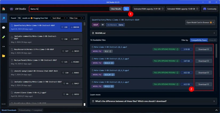Expand 'What's the difference between all these files' question
This screenshot has width=220, height=113.
[x=154, y=101]
